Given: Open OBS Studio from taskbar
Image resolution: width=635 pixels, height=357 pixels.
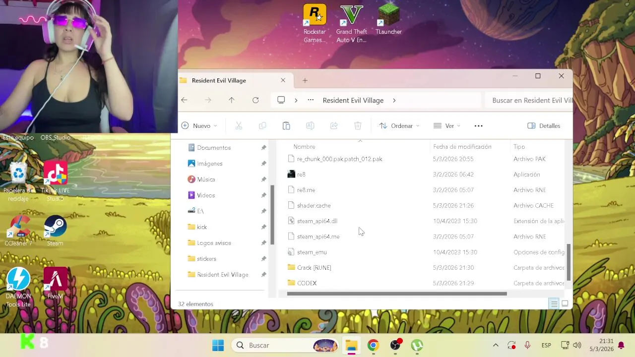Looking at the screenshot, I should coord(395,345).
